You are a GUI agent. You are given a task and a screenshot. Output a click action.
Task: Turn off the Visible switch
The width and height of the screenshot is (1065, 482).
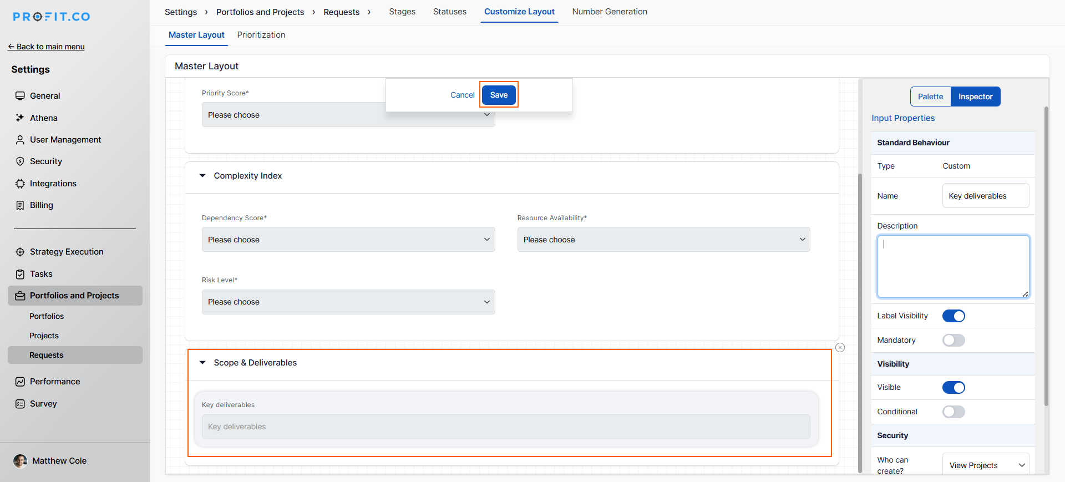(x=954, y=388)
